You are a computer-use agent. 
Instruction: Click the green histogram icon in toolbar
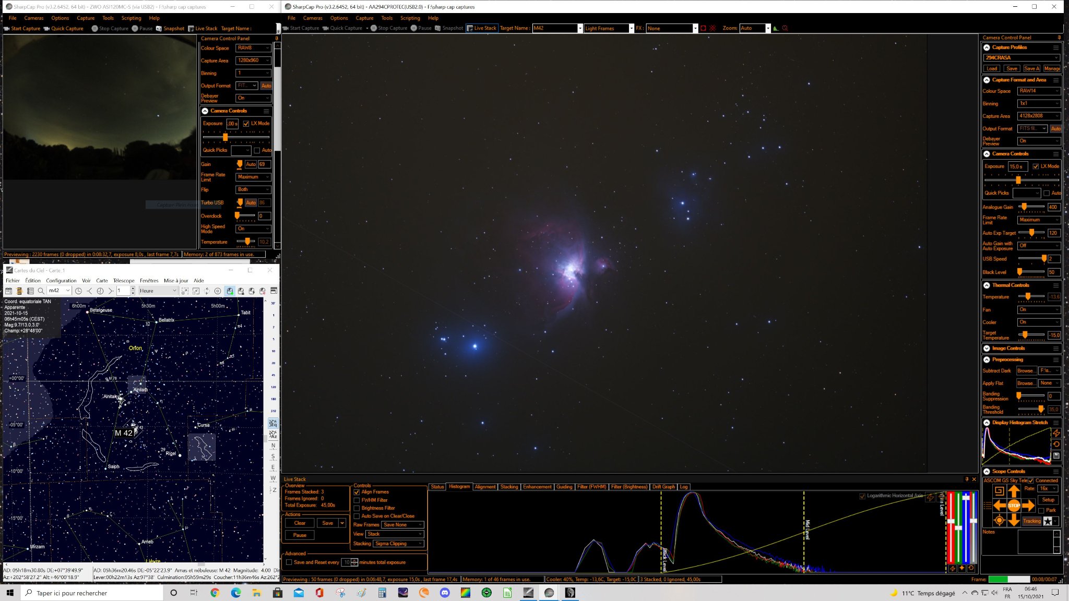pos(776,28)
